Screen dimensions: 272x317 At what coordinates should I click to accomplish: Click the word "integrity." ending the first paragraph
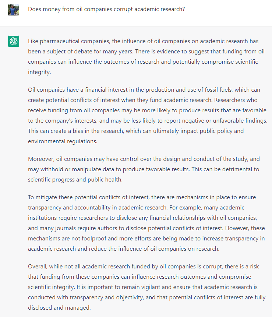pyautogui.click(x=39, y=72)
